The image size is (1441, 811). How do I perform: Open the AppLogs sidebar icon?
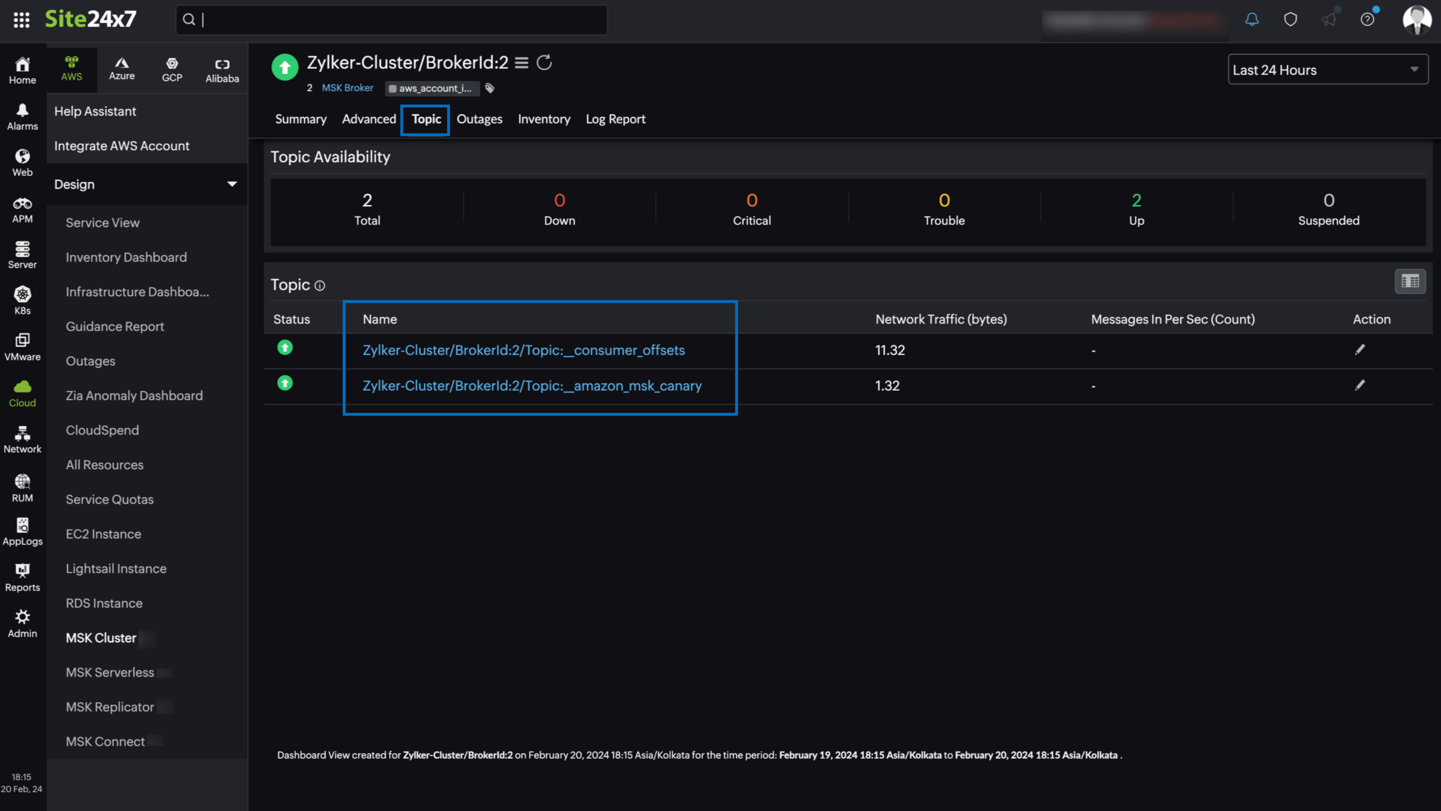pos(23,531)
